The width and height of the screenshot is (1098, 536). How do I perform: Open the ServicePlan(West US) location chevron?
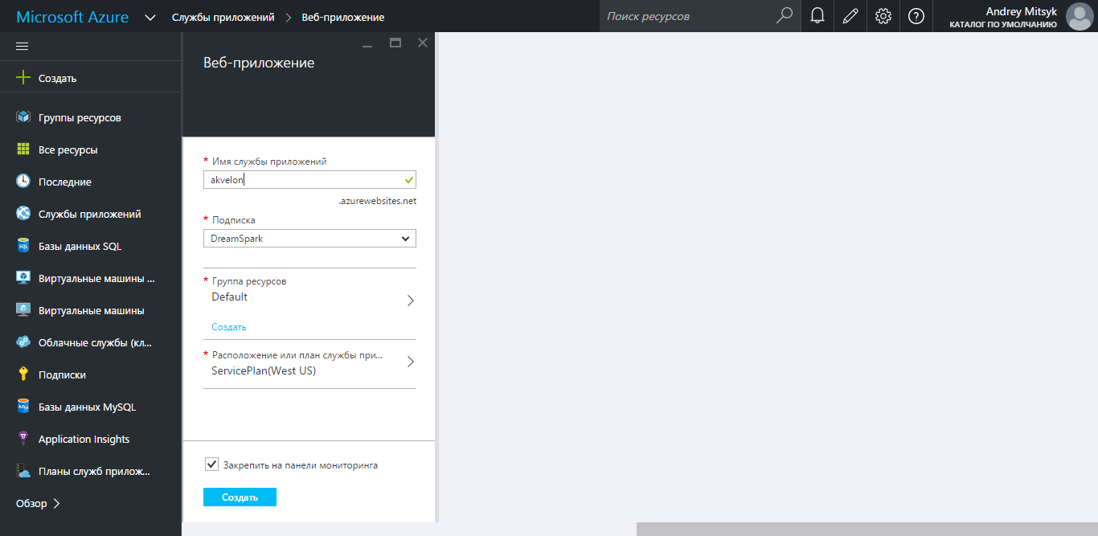(410, 362)
